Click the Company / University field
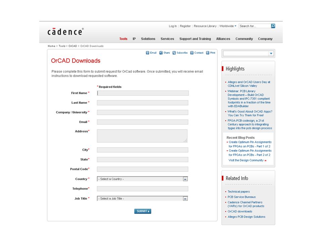Image resolution: width=322 pixels, height=241 pixels. click(x=143, y=112)
